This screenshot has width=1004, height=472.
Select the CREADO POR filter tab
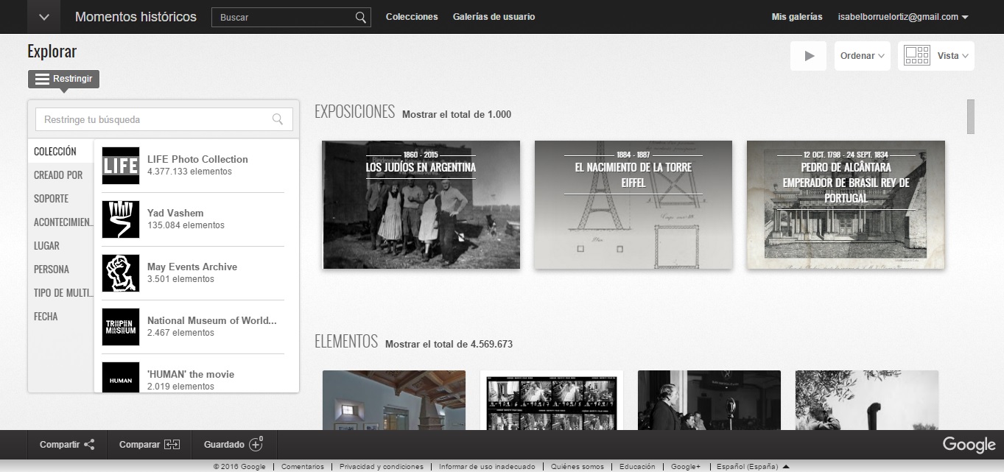click(x=58, y=175)
